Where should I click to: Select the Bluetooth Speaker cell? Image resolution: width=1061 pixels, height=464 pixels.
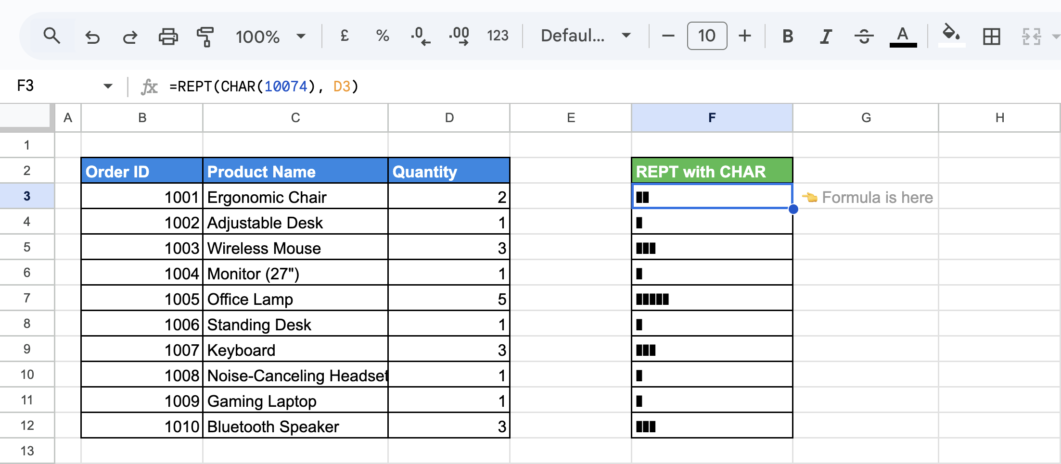(295, 426)
